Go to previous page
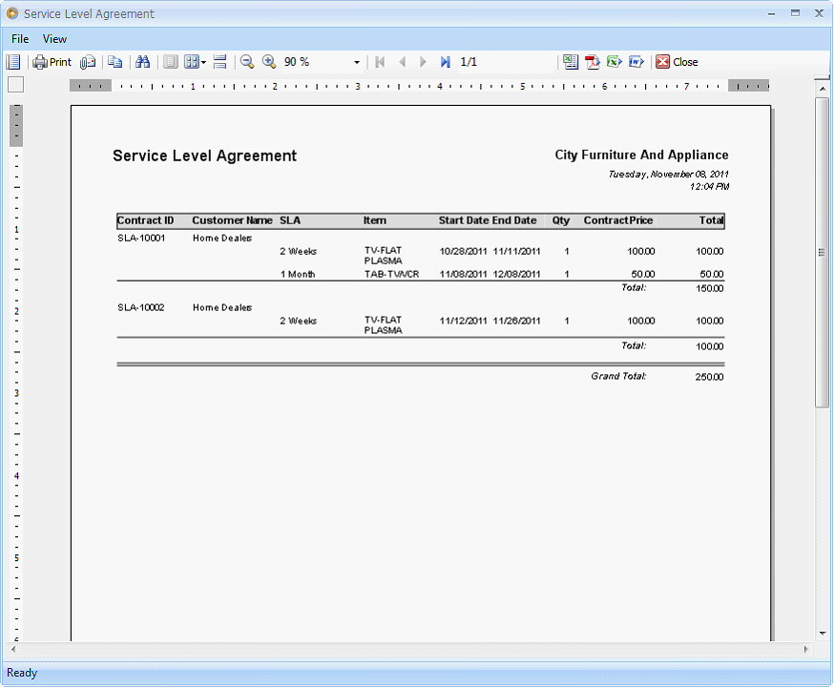 point(402,62)
